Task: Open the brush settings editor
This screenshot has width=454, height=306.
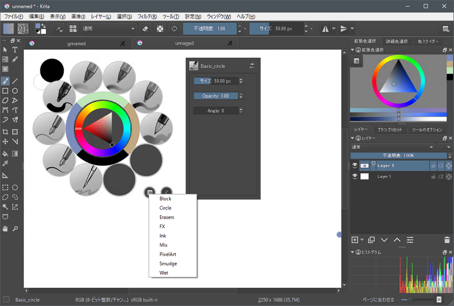Action: 59,29
